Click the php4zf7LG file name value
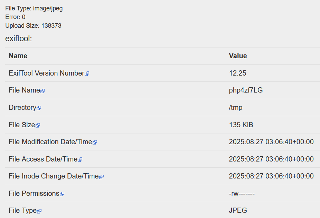The width and height of the screenshot is (320, 218). click(246, 90)
